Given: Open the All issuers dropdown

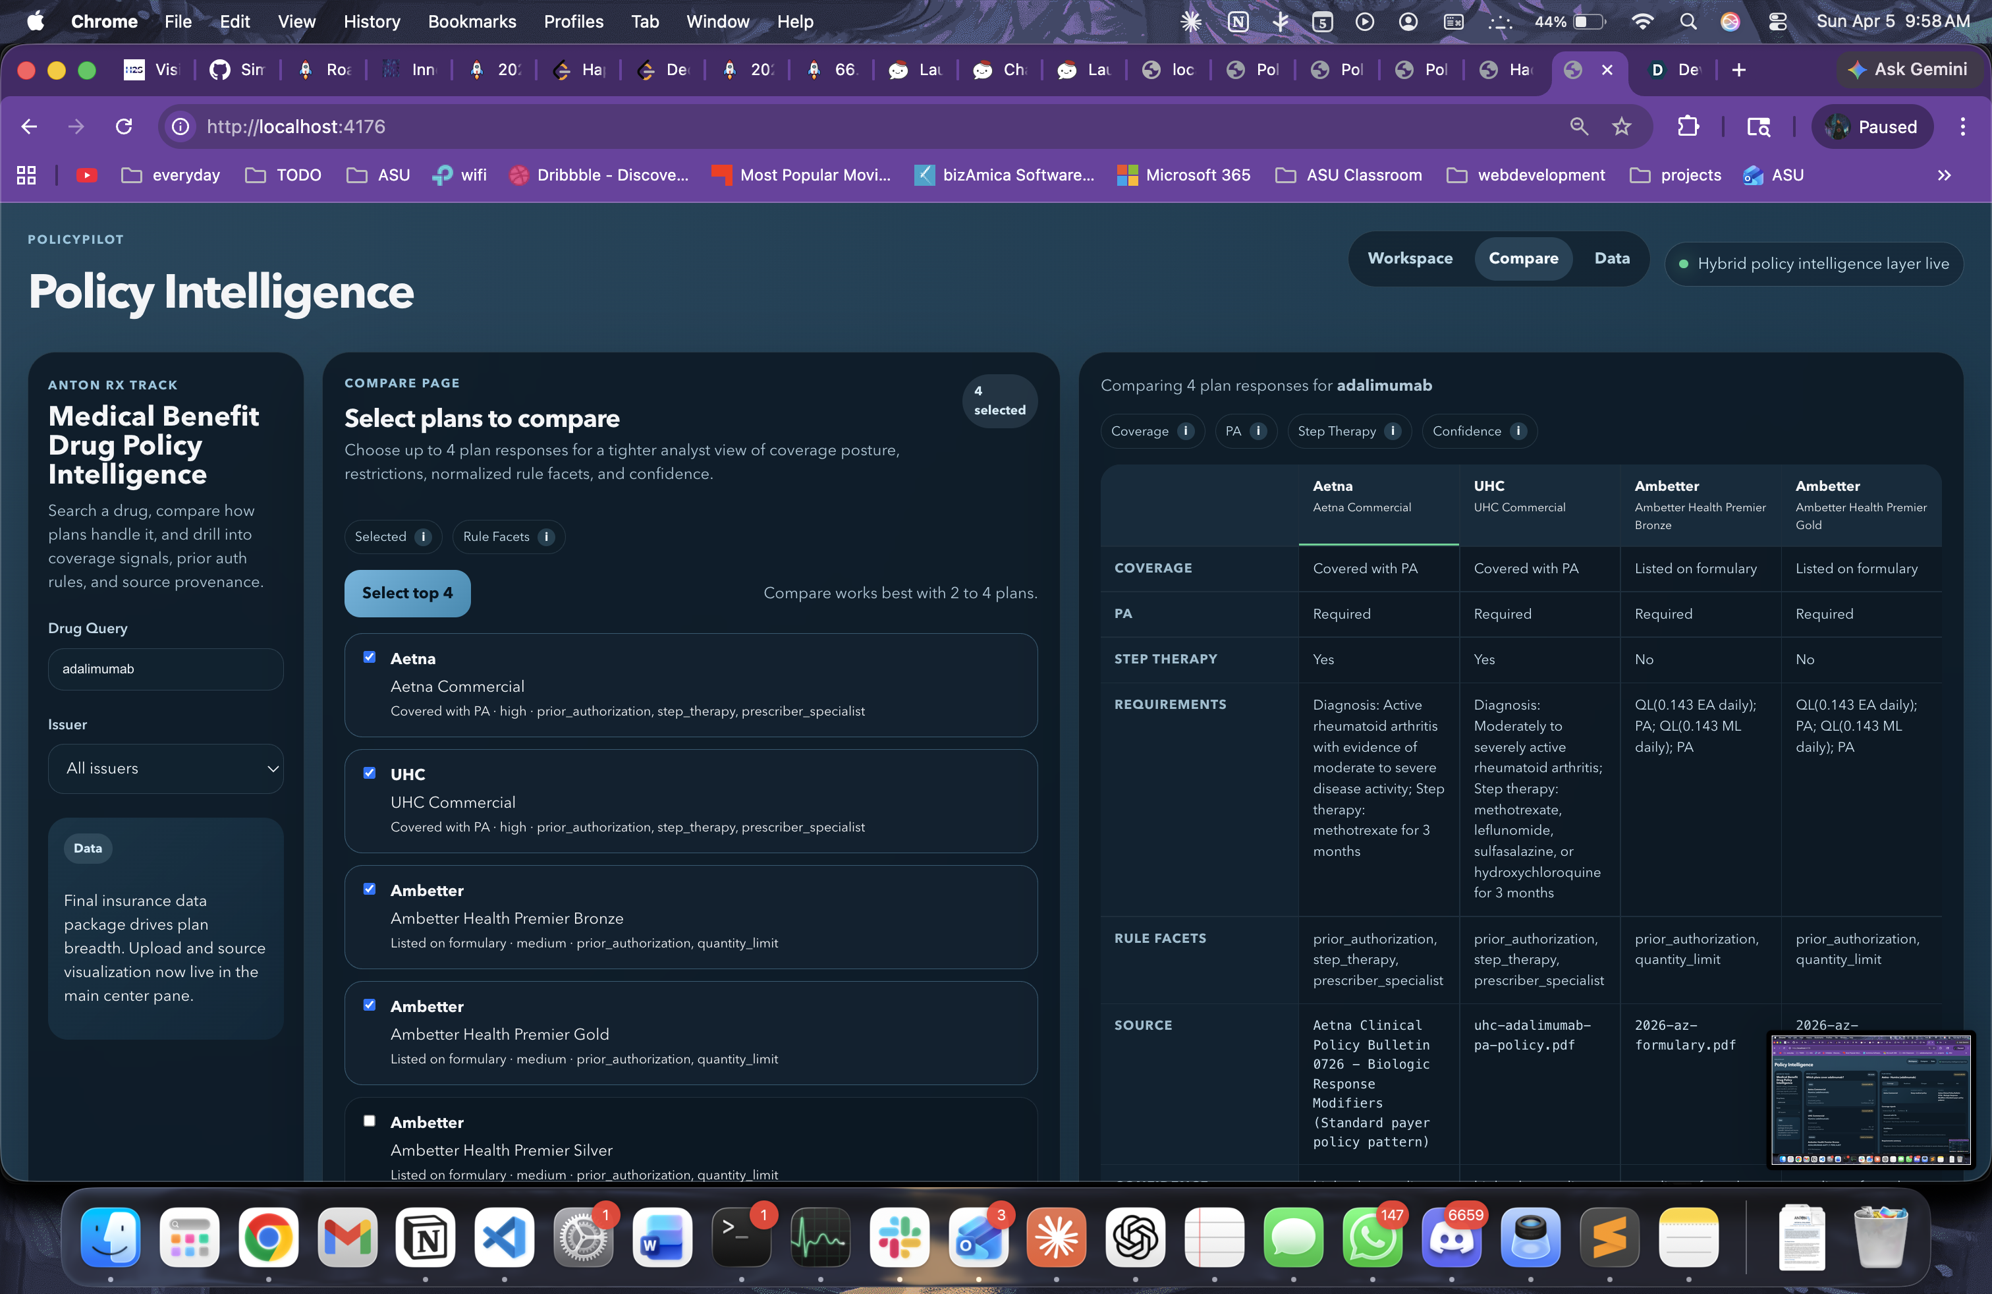Looking at the screenshot, I should coord(166,768).
